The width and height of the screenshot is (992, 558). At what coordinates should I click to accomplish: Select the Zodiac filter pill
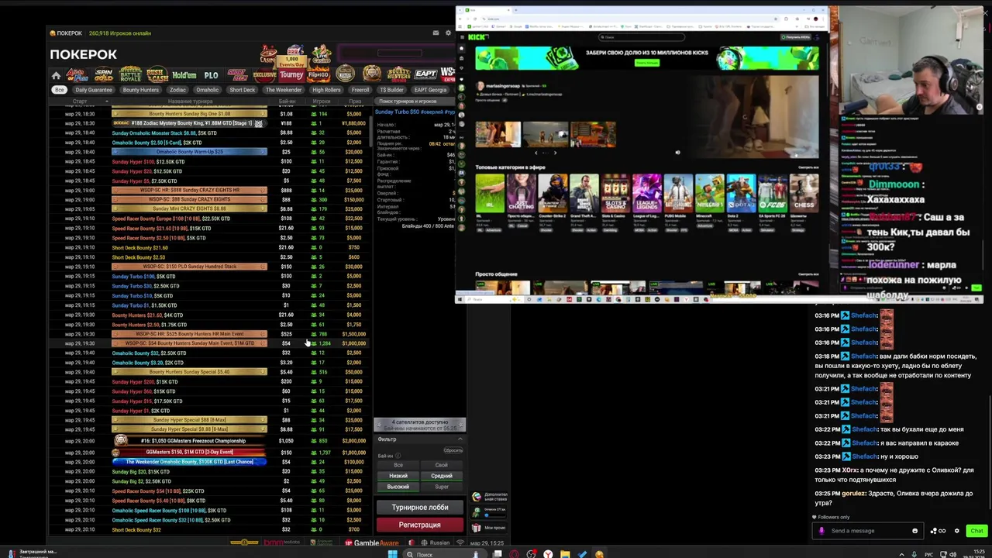tap(177, 90)
